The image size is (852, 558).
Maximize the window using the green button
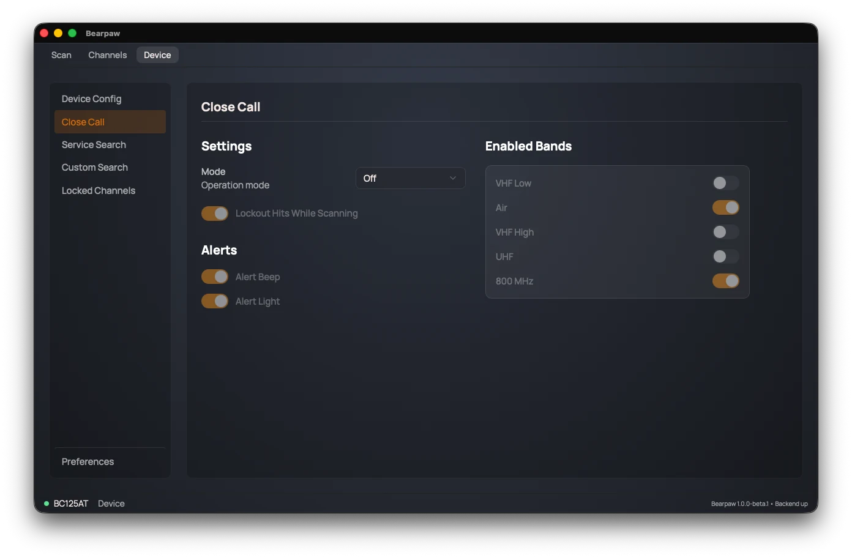72,33
